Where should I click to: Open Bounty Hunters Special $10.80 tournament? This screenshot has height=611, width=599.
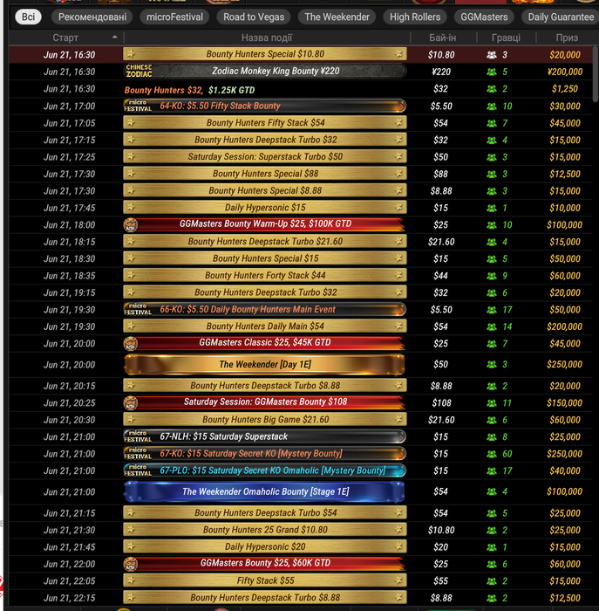point(265,54)
